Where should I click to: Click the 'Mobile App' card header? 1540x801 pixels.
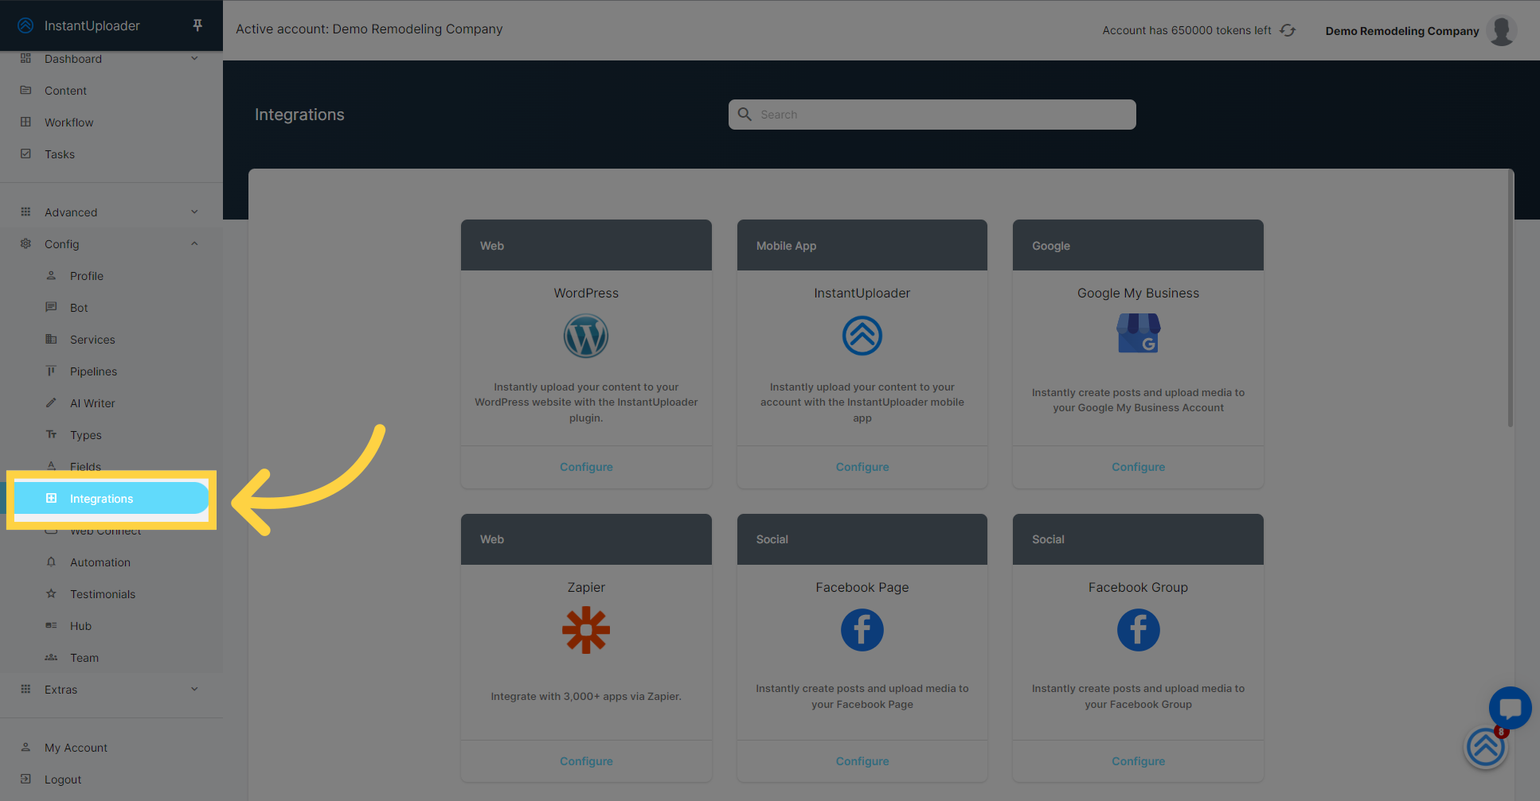click(862, 246)
